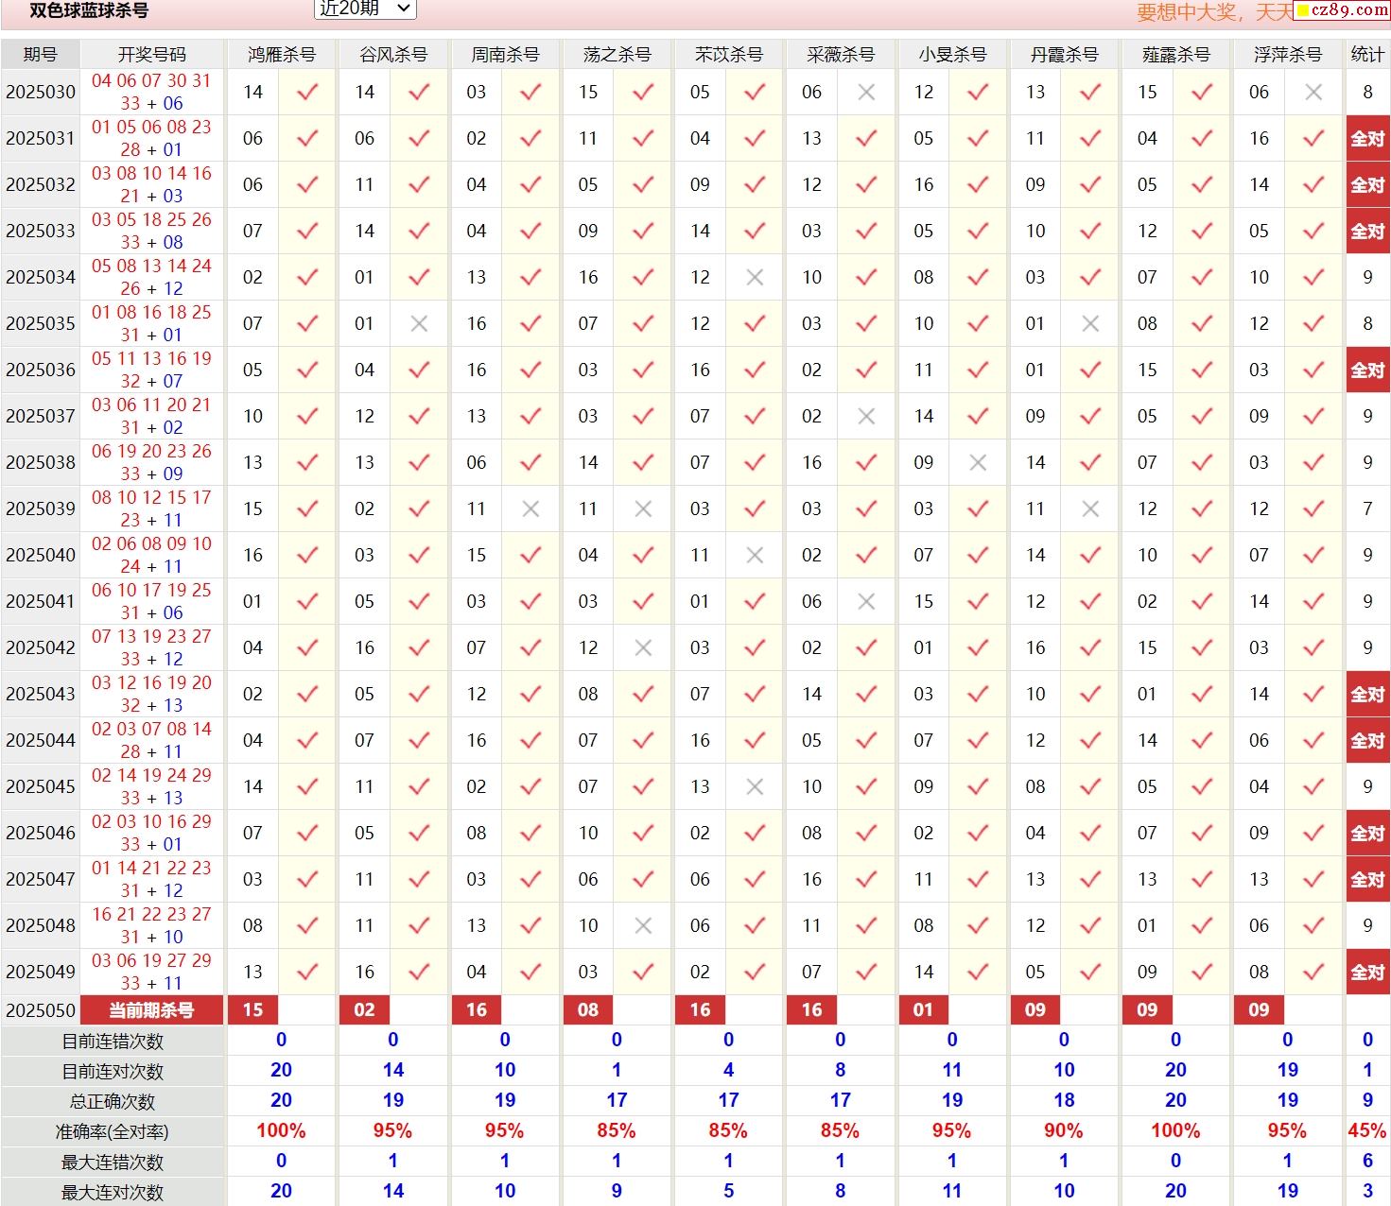Screen dimensions: 1391x1206
Task: Click the X mark for 芣苡杀号 in row 2025040
Action: (755, 556)
